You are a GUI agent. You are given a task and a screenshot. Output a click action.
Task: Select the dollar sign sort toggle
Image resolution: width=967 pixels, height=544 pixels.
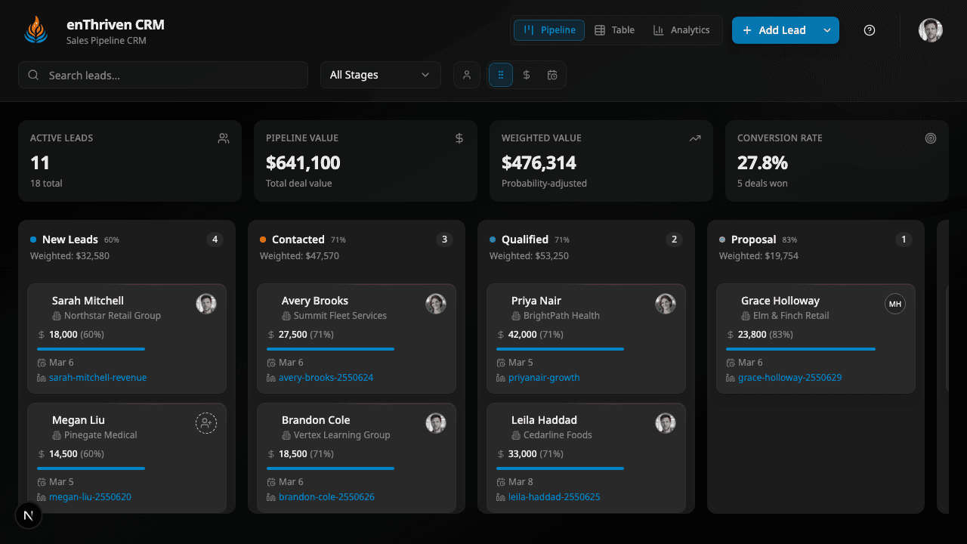coord(527,75)
